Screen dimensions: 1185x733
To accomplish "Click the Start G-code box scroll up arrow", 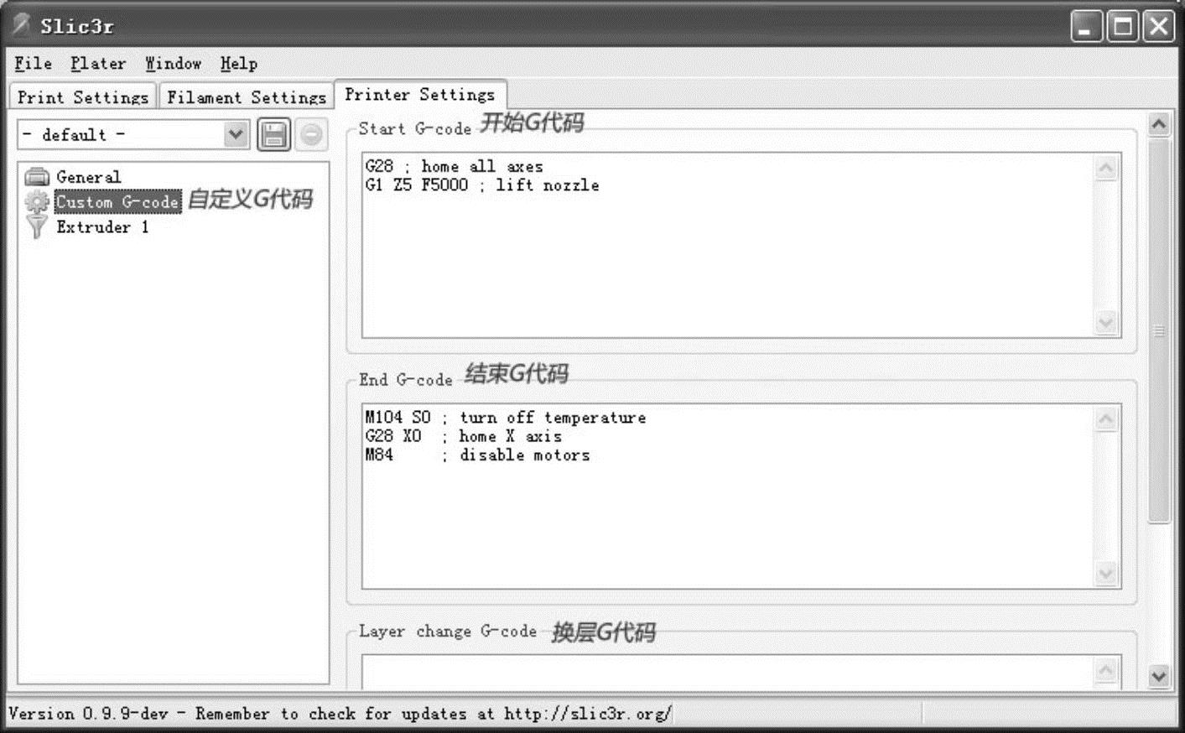I will (1106, 168).
